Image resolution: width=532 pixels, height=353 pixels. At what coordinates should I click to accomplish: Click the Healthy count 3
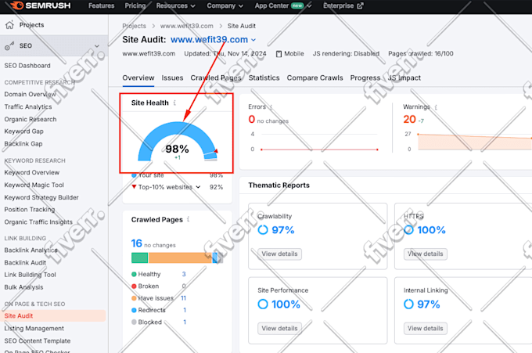(184, 274)
